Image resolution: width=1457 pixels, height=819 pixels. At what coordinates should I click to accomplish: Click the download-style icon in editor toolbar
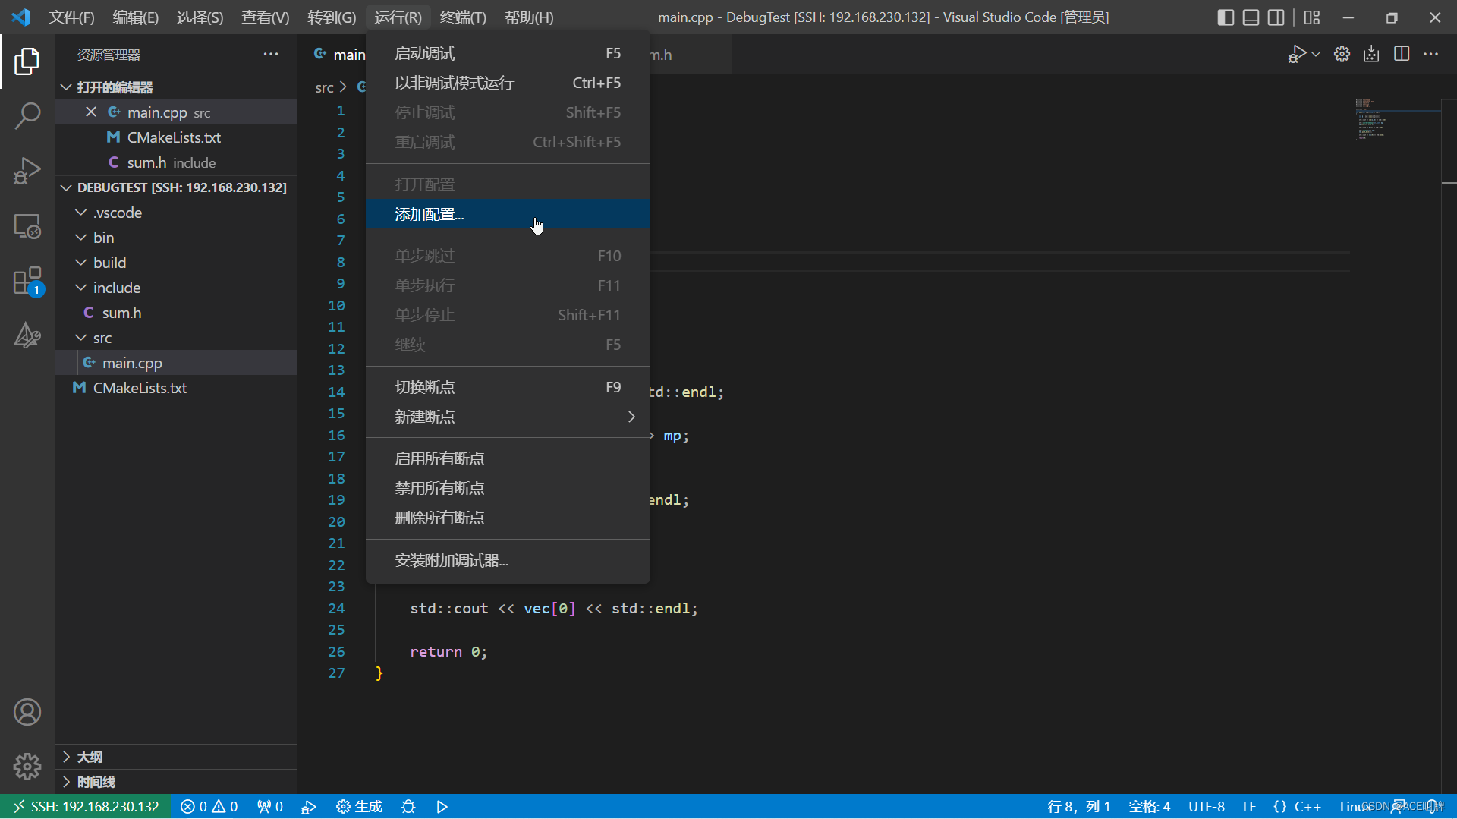click(x=1371, y=54)
